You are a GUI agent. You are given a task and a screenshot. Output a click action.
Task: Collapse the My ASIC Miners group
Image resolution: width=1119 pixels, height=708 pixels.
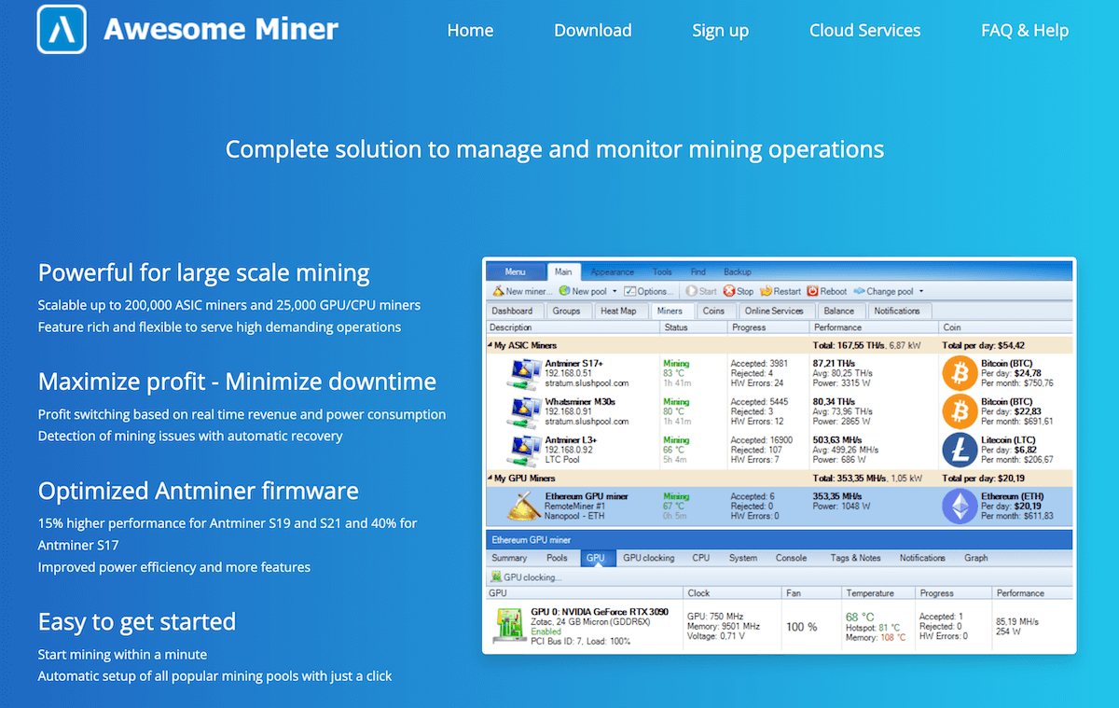click(490, 344)
